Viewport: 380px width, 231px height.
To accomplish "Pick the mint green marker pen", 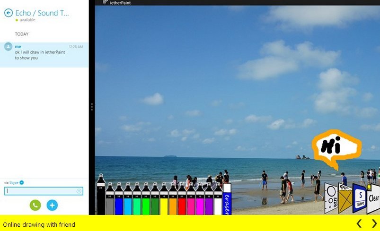I will [137, 199].
